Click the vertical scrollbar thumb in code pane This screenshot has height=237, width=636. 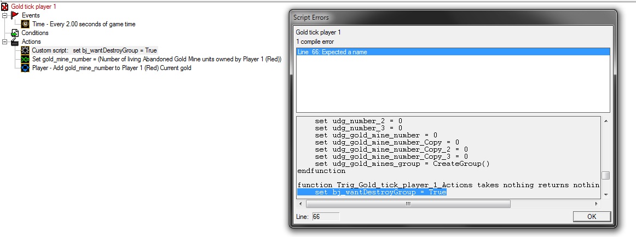pyautogui.click(x=605, y=175)
